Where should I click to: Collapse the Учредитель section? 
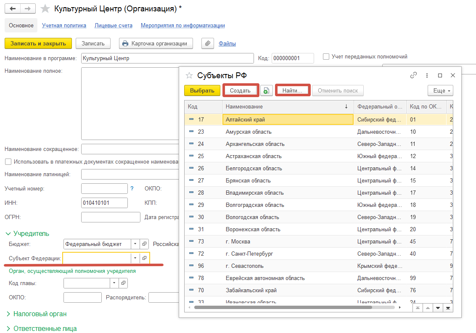pyautogui.click(x=27, y=233)
